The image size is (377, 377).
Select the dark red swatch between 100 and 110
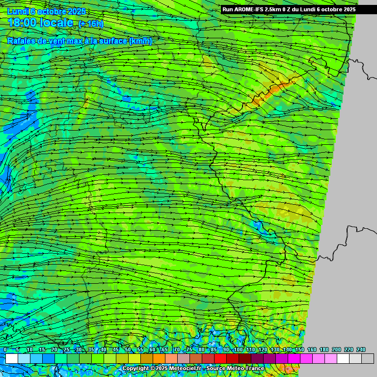click(x=244, y=359)
